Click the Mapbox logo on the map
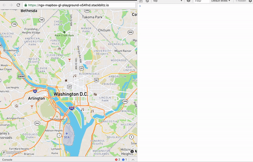Screen dimensions: 253x162 pyautogui.click(x=11, y=152)
